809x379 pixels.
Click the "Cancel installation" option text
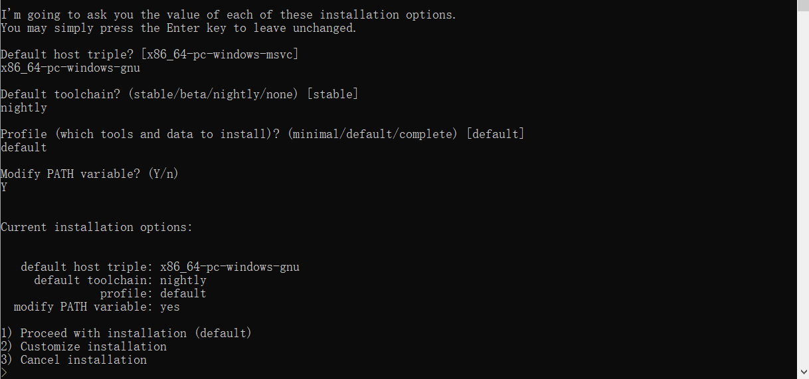[83, 360]
